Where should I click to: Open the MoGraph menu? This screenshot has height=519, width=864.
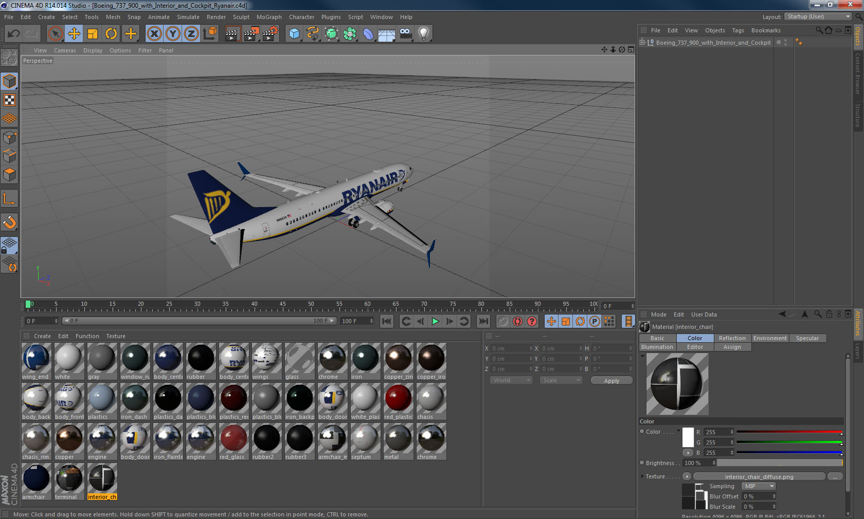pyautogui.click(x=269, y=17)
